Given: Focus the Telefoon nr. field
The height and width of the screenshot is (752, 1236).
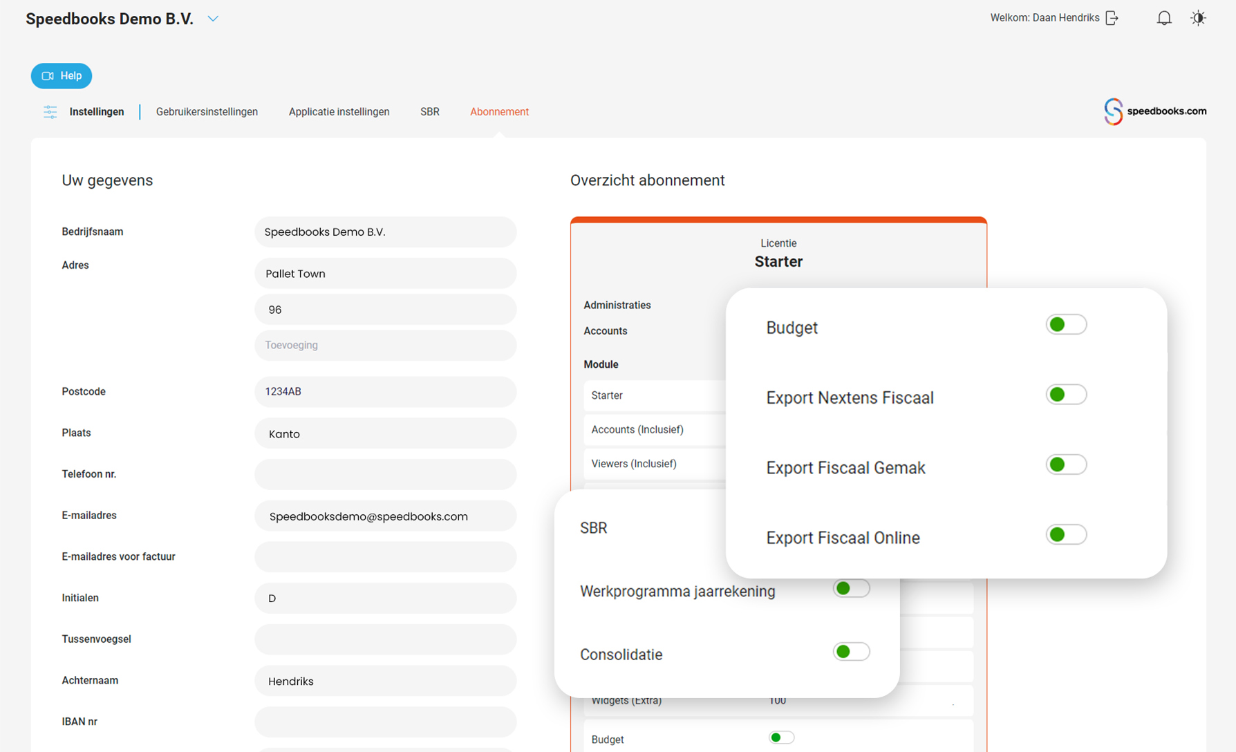Looking at the screenshot, I should pos(385,475).
